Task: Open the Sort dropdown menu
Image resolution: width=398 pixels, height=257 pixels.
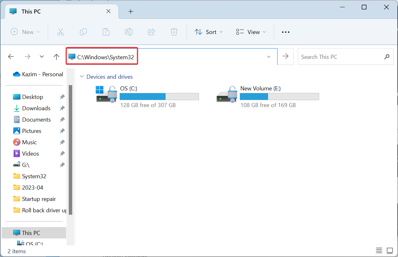Action: (x=208, y=32)
